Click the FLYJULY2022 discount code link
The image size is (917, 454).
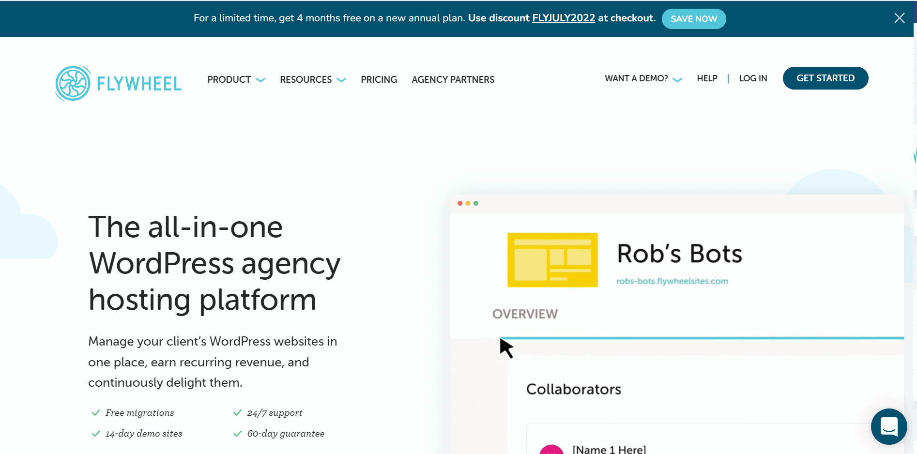[x=564, y=18]
